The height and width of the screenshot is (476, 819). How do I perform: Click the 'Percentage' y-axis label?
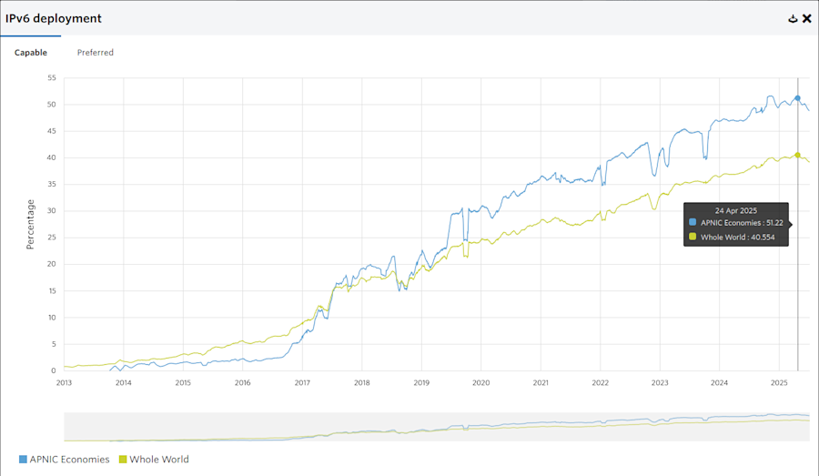pos(30,224)
